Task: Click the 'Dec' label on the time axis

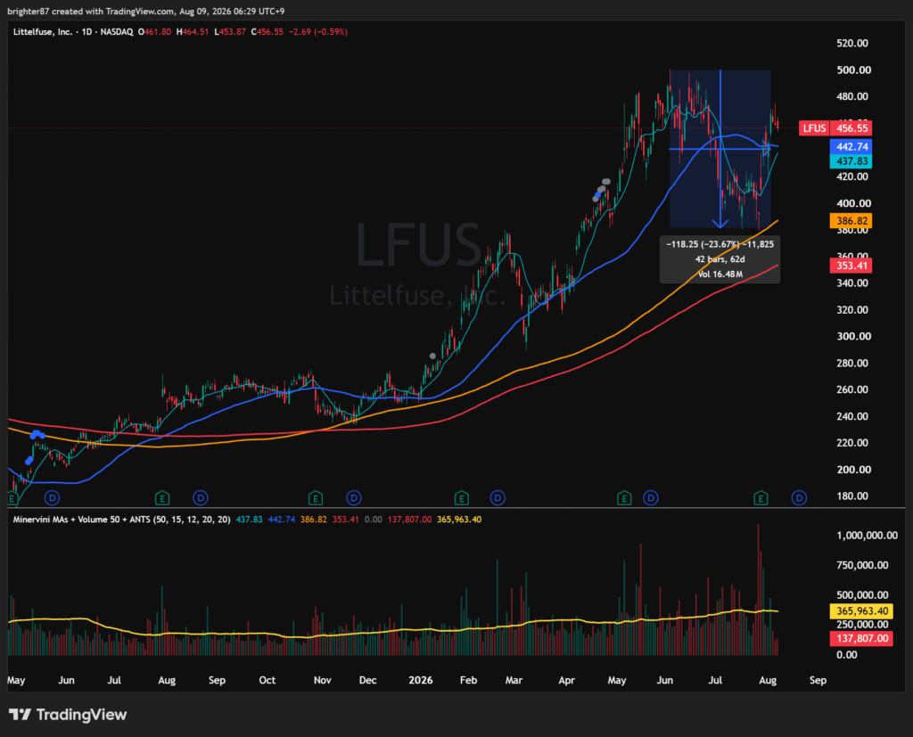Action: point(368,680)
